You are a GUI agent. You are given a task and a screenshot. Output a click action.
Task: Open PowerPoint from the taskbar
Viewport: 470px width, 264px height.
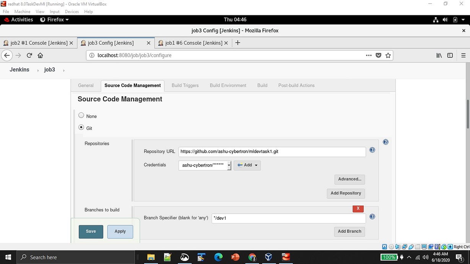click(x=235, y=257)
